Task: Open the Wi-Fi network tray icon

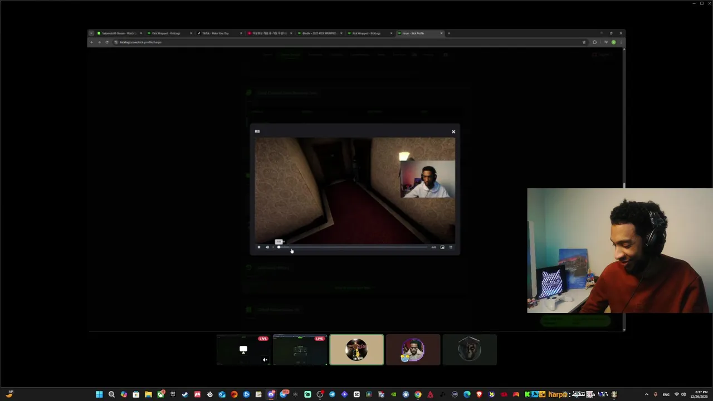Action: point(677,394)
